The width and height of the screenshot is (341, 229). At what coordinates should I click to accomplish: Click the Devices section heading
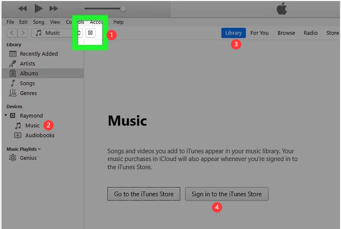tap(14, 106)
